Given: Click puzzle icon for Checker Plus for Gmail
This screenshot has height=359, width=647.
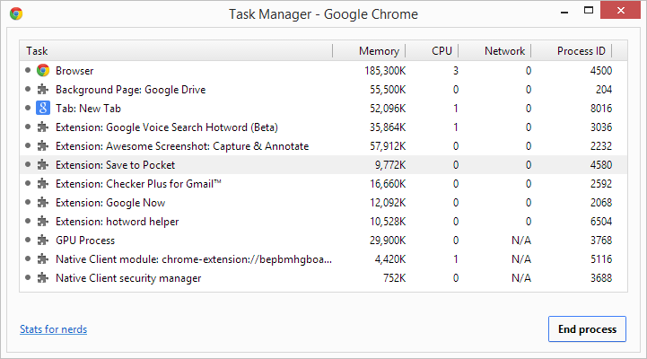Looking at the screenshot, I should pos(43,184).
